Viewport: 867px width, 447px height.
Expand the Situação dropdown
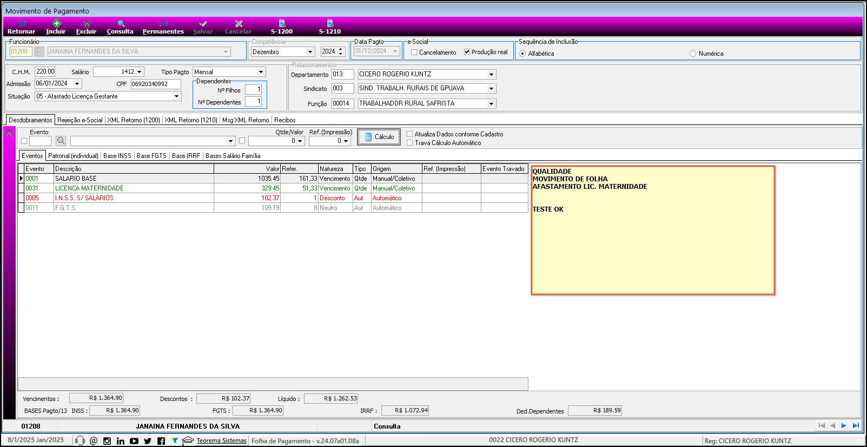click(176, 96)
